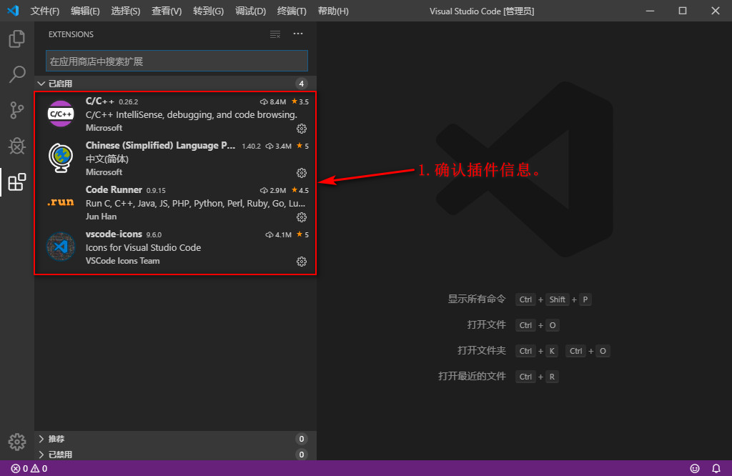The width and height of the screenshot is (732, 476).
Task: Select the vscode-icons extension title
Action: (x=114, y=234)
